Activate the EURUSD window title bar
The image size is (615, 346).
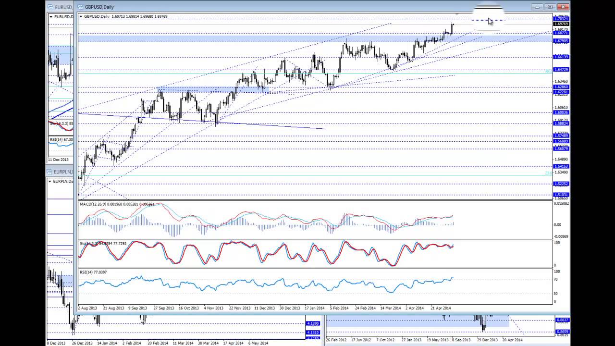click(61, 7)
